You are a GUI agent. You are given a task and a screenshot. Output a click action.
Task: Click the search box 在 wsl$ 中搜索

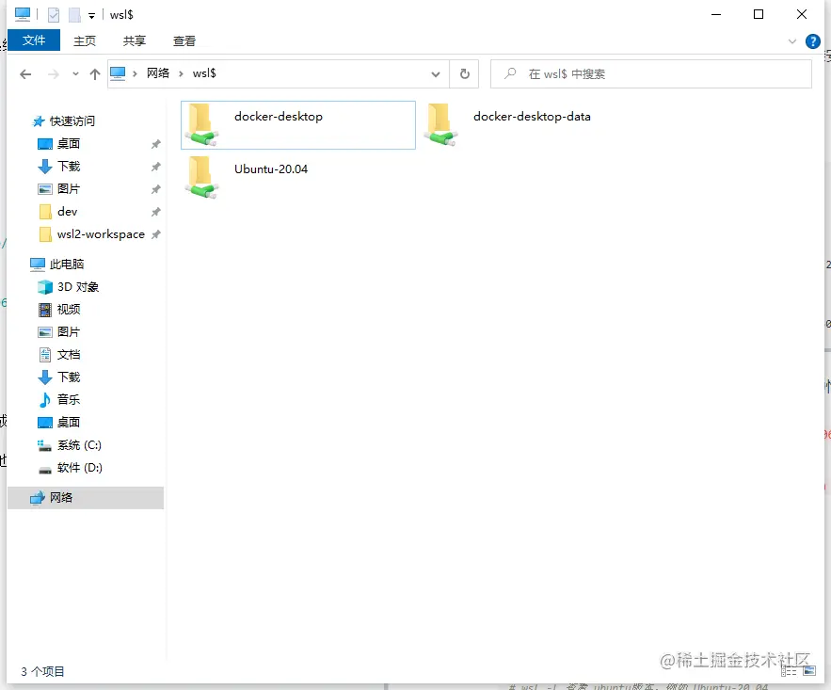(651, 73)
